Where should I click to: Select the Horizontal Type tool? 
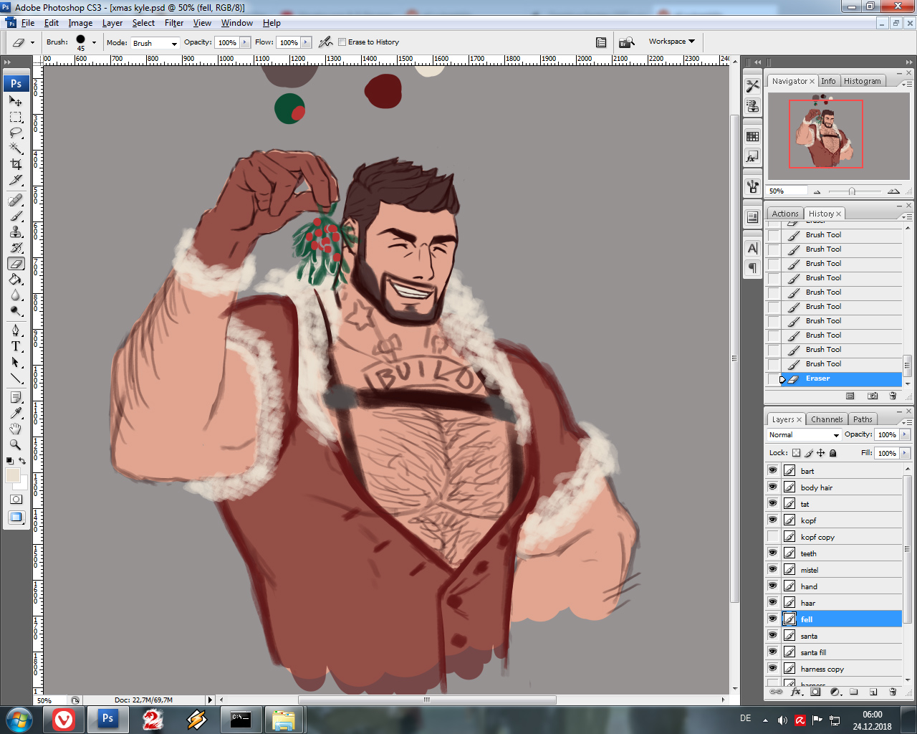[x=16, y=346]
